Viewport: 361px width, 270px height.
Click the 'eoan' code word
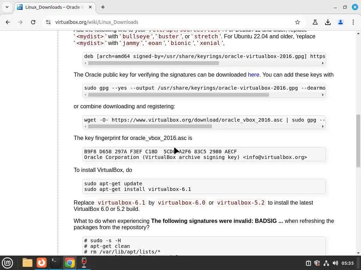tap(155, 43)
